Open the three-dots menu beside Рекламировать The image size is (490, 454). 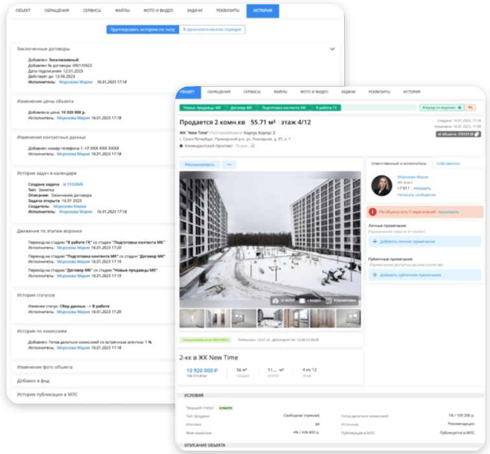(229, 165)
